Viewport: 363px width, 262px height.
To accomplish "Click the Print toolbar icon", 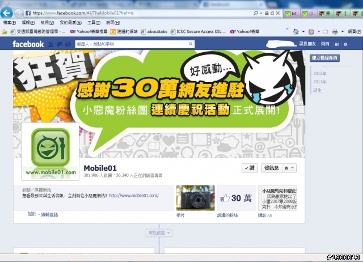I will click(x=335, y=32).
